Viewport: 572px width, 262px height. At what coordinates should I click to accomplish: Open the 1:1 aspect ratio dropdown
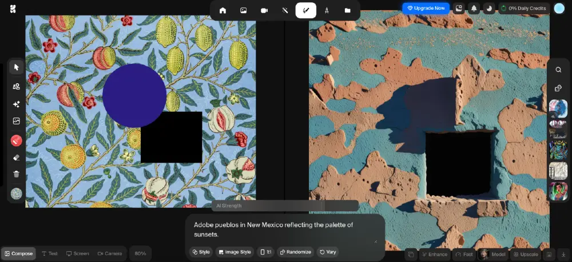[265, 252]
